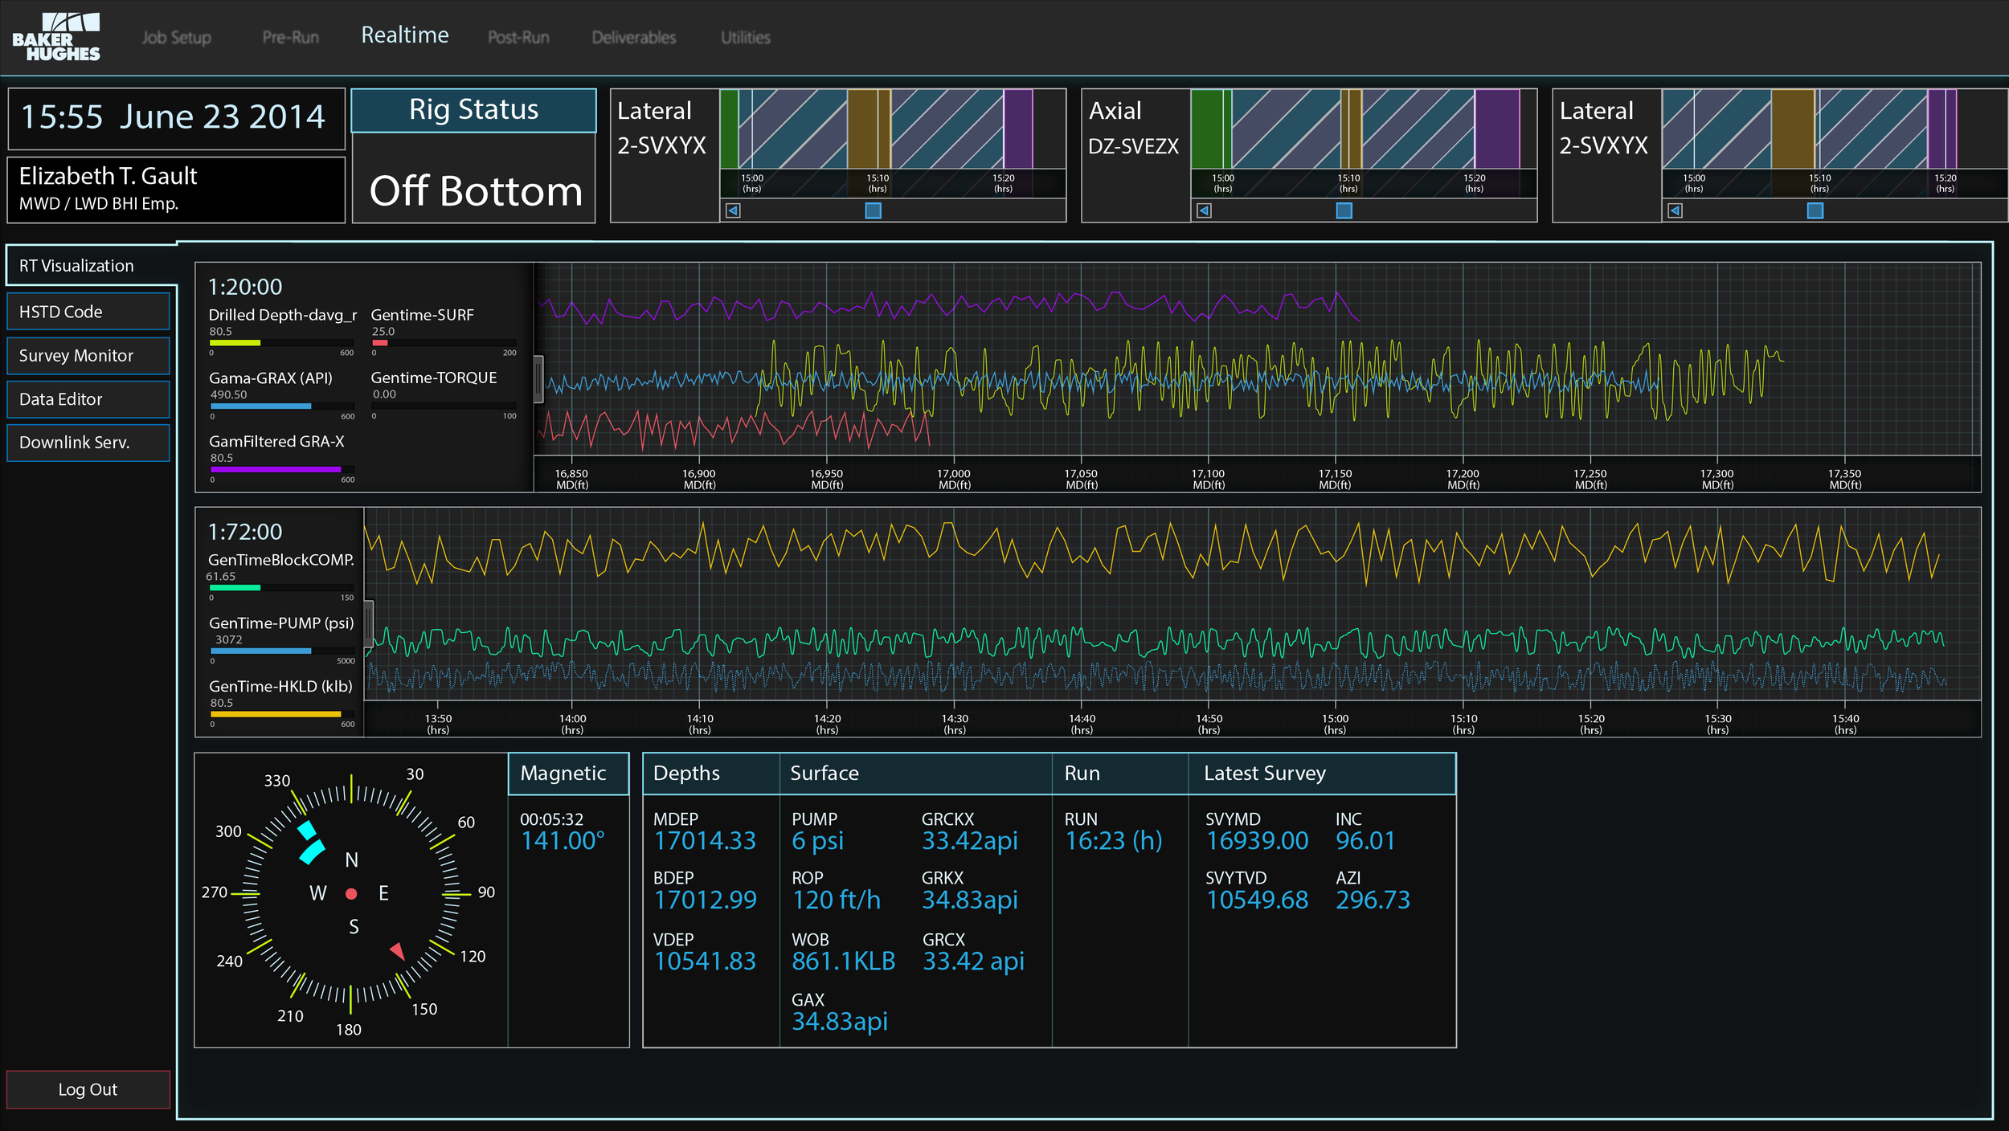Click purple segment in Axial DZ-SVEZX timeline
2009x1131 pixels.
pos(1497,129)
